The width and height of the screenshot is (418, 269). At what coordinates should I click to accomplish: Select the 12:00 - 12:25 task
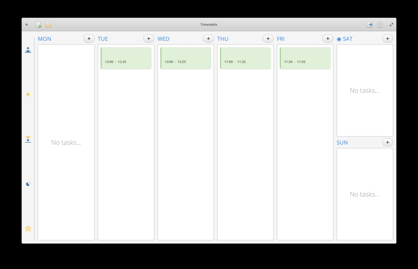(x=126, y=58)
